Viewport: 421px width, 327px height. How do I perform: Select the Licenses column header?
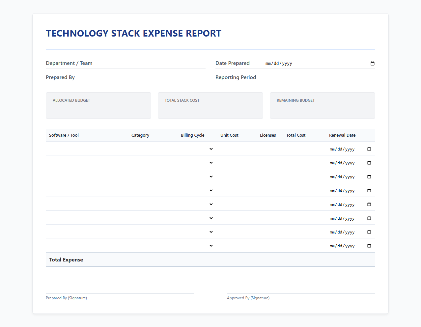(268, 135)
